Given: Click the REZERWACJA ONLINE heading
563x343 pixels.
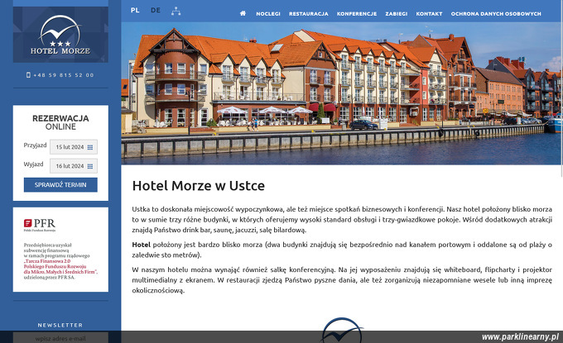Looking at the screenshot, I should (60, 122).
